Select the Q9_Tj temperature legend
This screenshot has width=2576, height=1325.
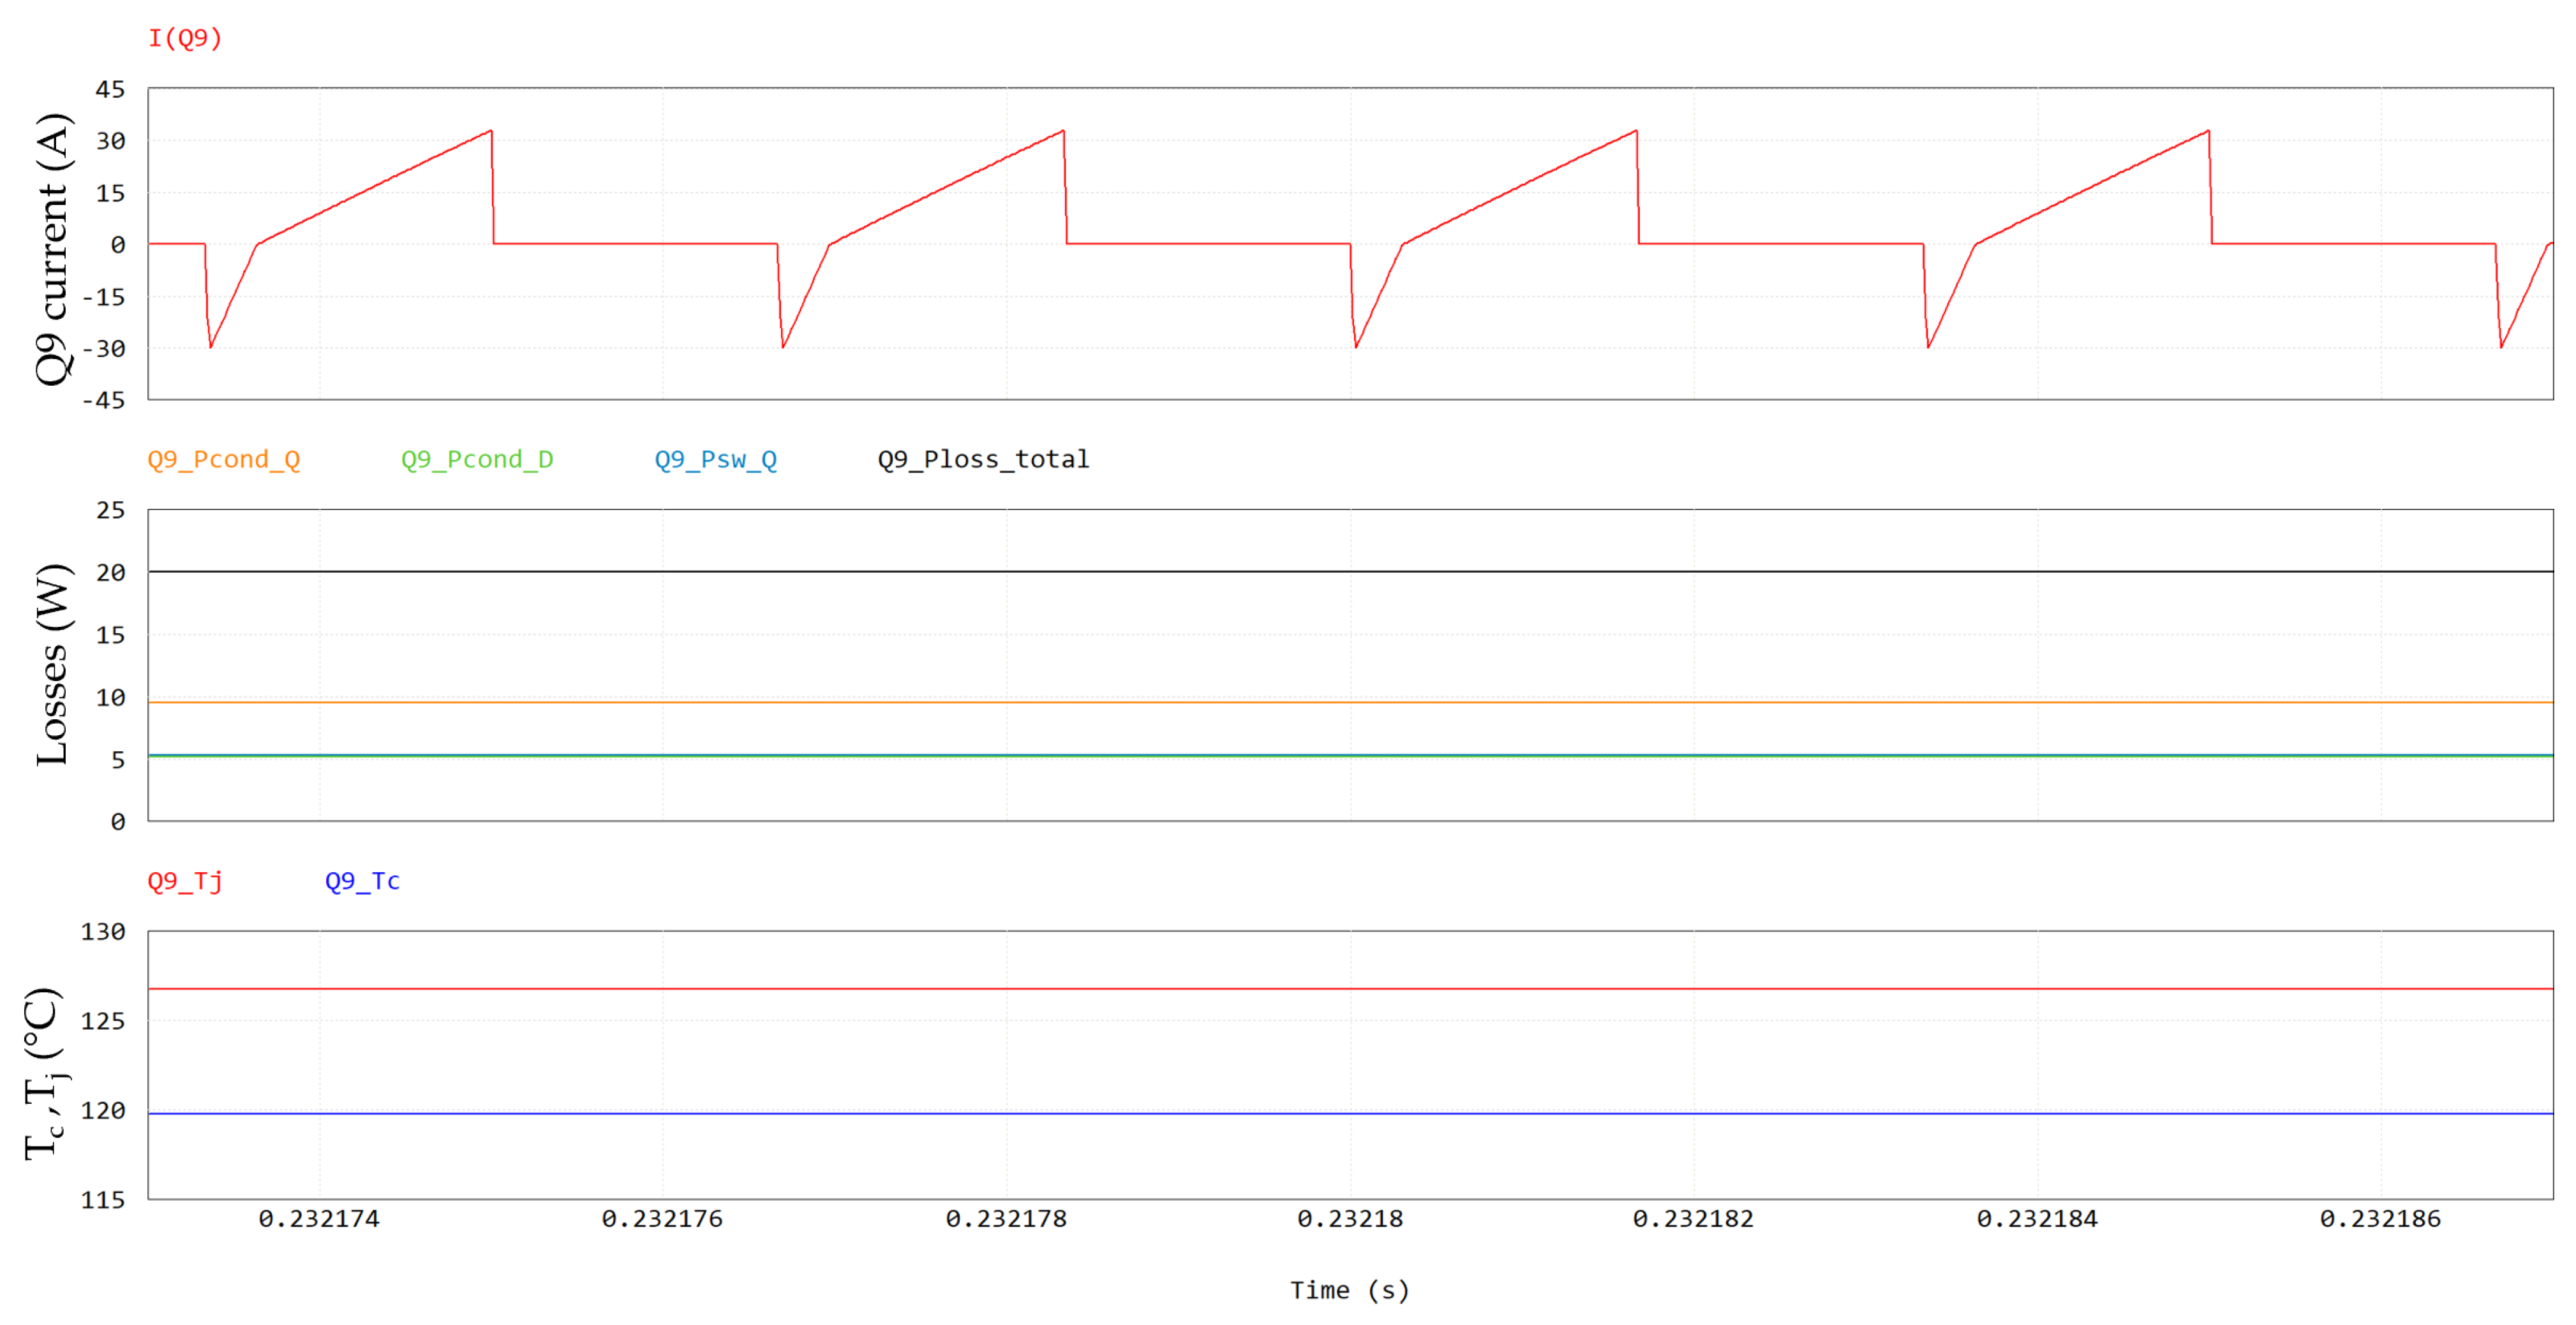pyautogui.click(x=185, y=881)
